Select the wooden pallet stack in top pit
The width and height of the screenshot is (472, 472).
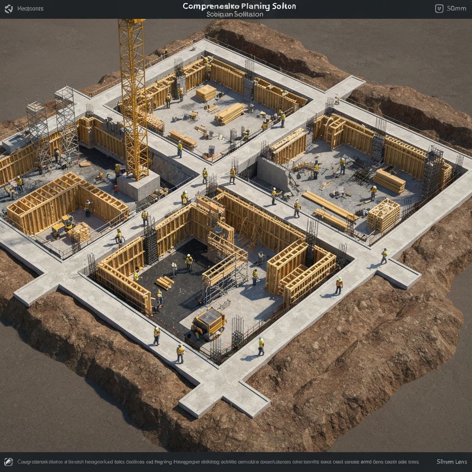pyautogui.click(x=206, y=93)
